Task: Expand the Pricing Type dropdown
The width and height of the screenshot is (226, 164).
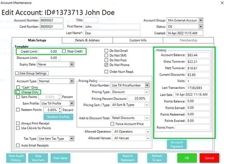Action: click(147, 92)
